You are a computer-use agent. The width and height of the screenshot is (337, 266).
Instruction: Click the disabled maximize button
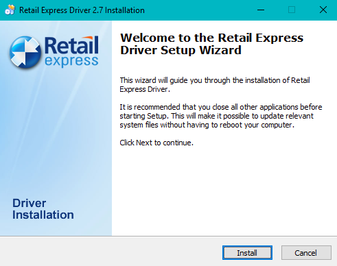[x=292, y=10]
